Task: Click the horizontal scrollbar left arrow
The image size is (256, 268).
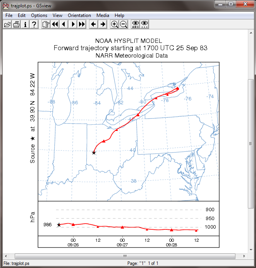Action: 6,256
